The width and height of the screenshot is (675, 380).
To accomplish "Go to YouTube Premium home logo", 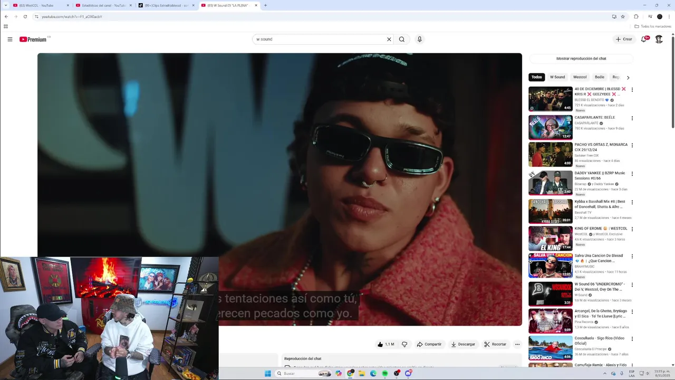I will point(33,39).
